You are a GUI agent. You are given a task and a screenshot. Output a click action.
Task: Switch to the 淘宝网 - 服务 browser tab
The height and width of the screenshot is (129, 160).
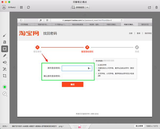95,25
